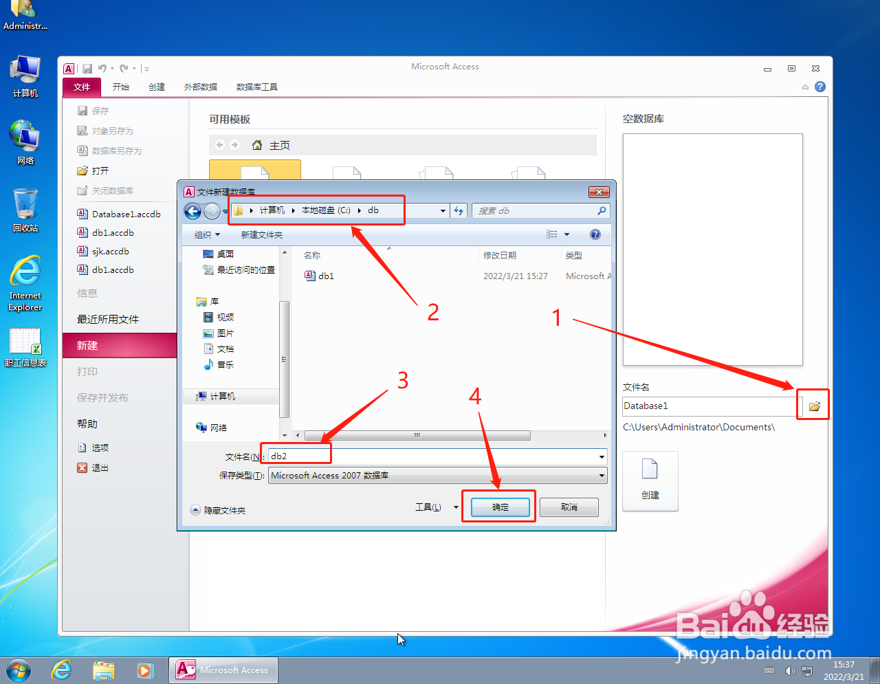Image resolution: width=880 pixels, height=684 pixels.
Task: Click the home icon in templates bar
Action: [x=257, y=145]
